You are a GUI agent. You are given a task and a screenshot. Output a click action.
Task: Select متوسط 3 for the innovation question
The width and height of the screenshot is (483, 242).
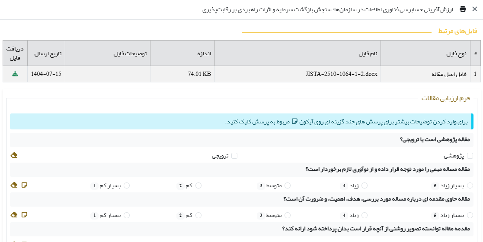(x=287, y=185)
